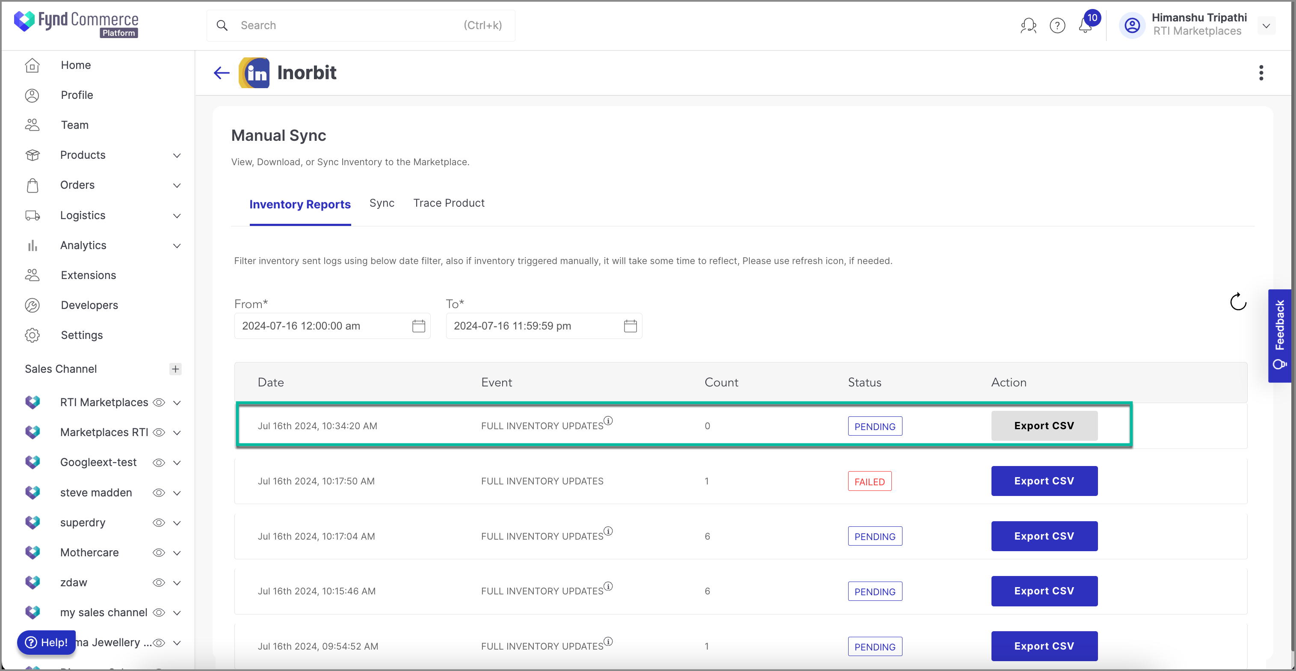
Task: Export CSV for 10:15:46 AM row
Action: click(x=1044, y=591)
